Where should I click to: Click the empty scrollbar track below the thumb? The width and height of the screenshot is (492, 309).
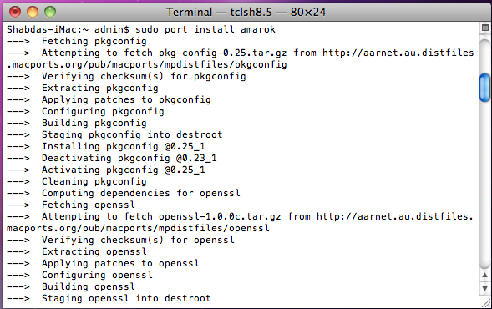pos(484,185)
